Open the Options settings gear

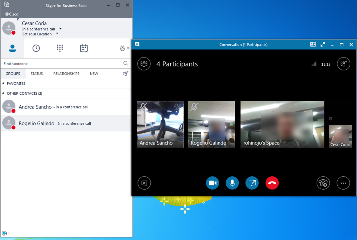point(122,48)
